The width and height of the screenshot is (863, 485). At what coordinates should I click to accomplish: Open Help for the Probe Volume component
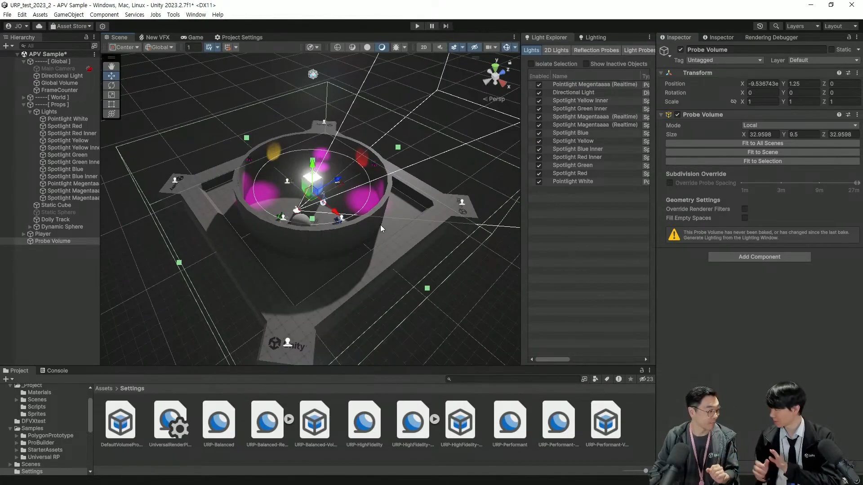839,115
